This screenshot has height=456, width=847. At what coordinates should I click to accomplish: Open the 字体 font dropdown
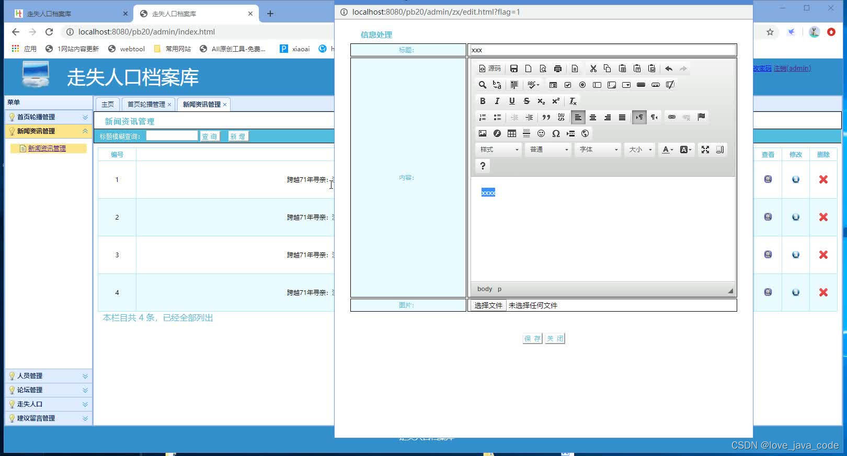click(x=598, y=150)
